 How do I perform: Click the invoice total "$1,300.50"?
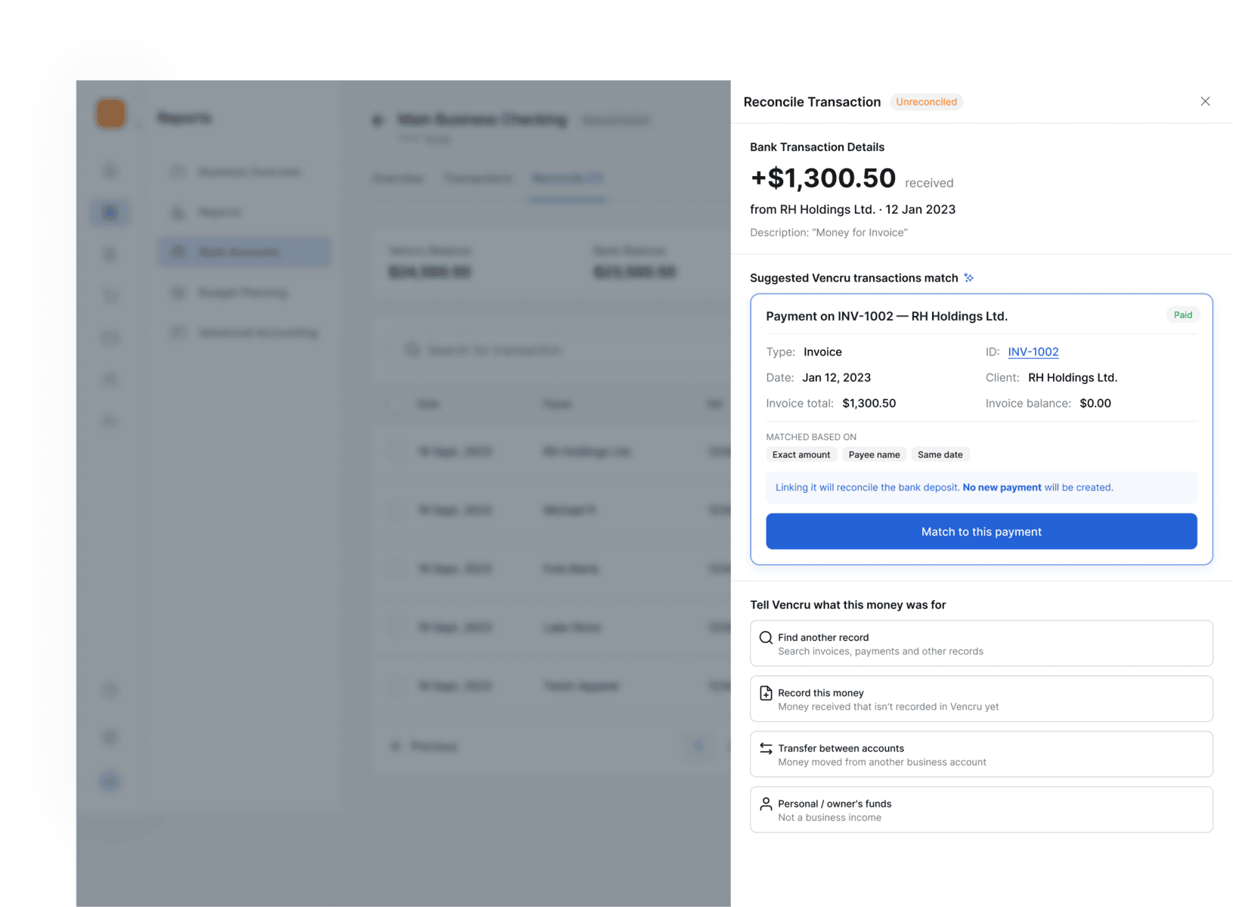(x=869, y=403)
